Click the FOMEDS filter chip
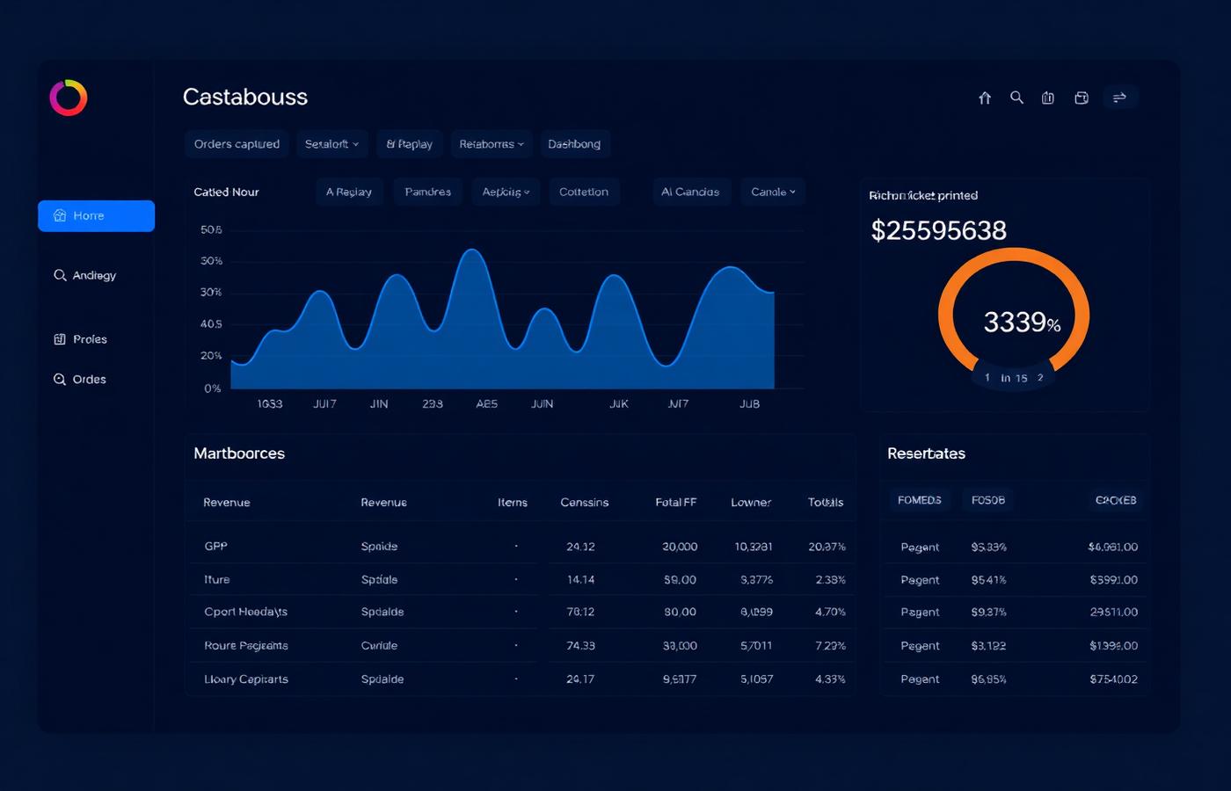1231x791 pixels. [920, 500]
